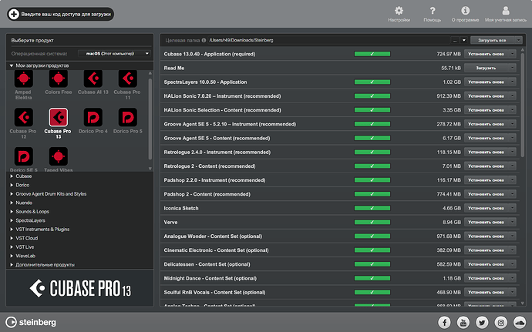The width and height of the screenshot is (532, 332).
Task: Expand the VST Cloud category
Action: coord(12,238)
